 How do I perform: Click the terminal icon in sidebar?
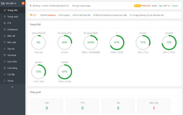tap(5, 55)
